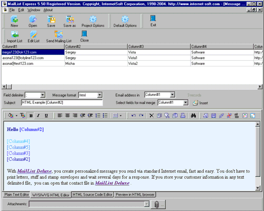Toggle Underline formatting in the editor toolbar
Viewport: 264px width, 211px height.
[x=46, y=116]
